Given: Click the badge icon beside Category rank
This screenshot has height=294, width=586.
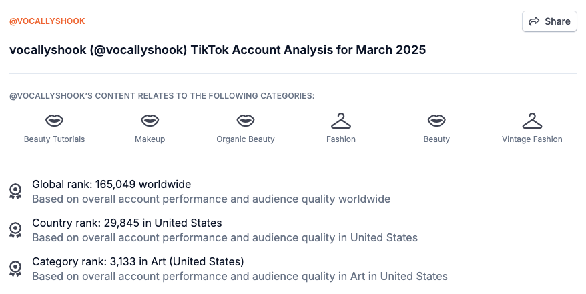Looking at the screenshot, I should click(x=15, y=269).
